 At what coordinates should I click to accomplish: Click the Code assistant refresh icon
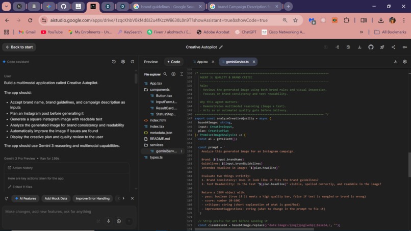click(133, 62)
